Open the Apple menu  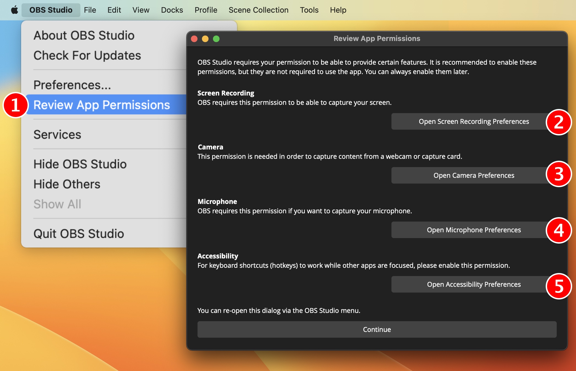tap(15, 10)
